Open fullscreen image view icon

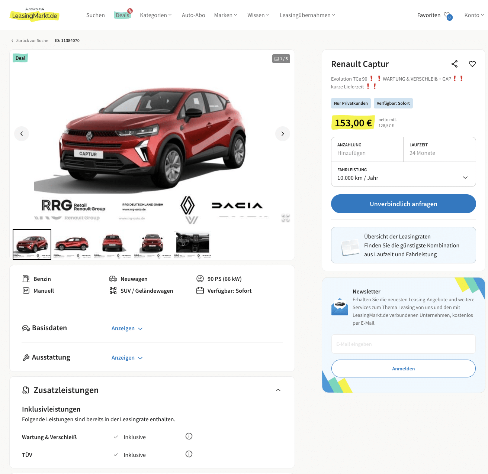pos(286,218)
